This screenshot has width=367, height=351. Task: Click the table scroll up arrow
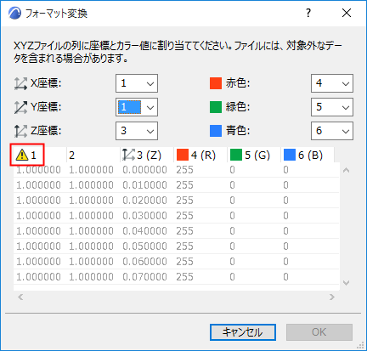point(346,170)
